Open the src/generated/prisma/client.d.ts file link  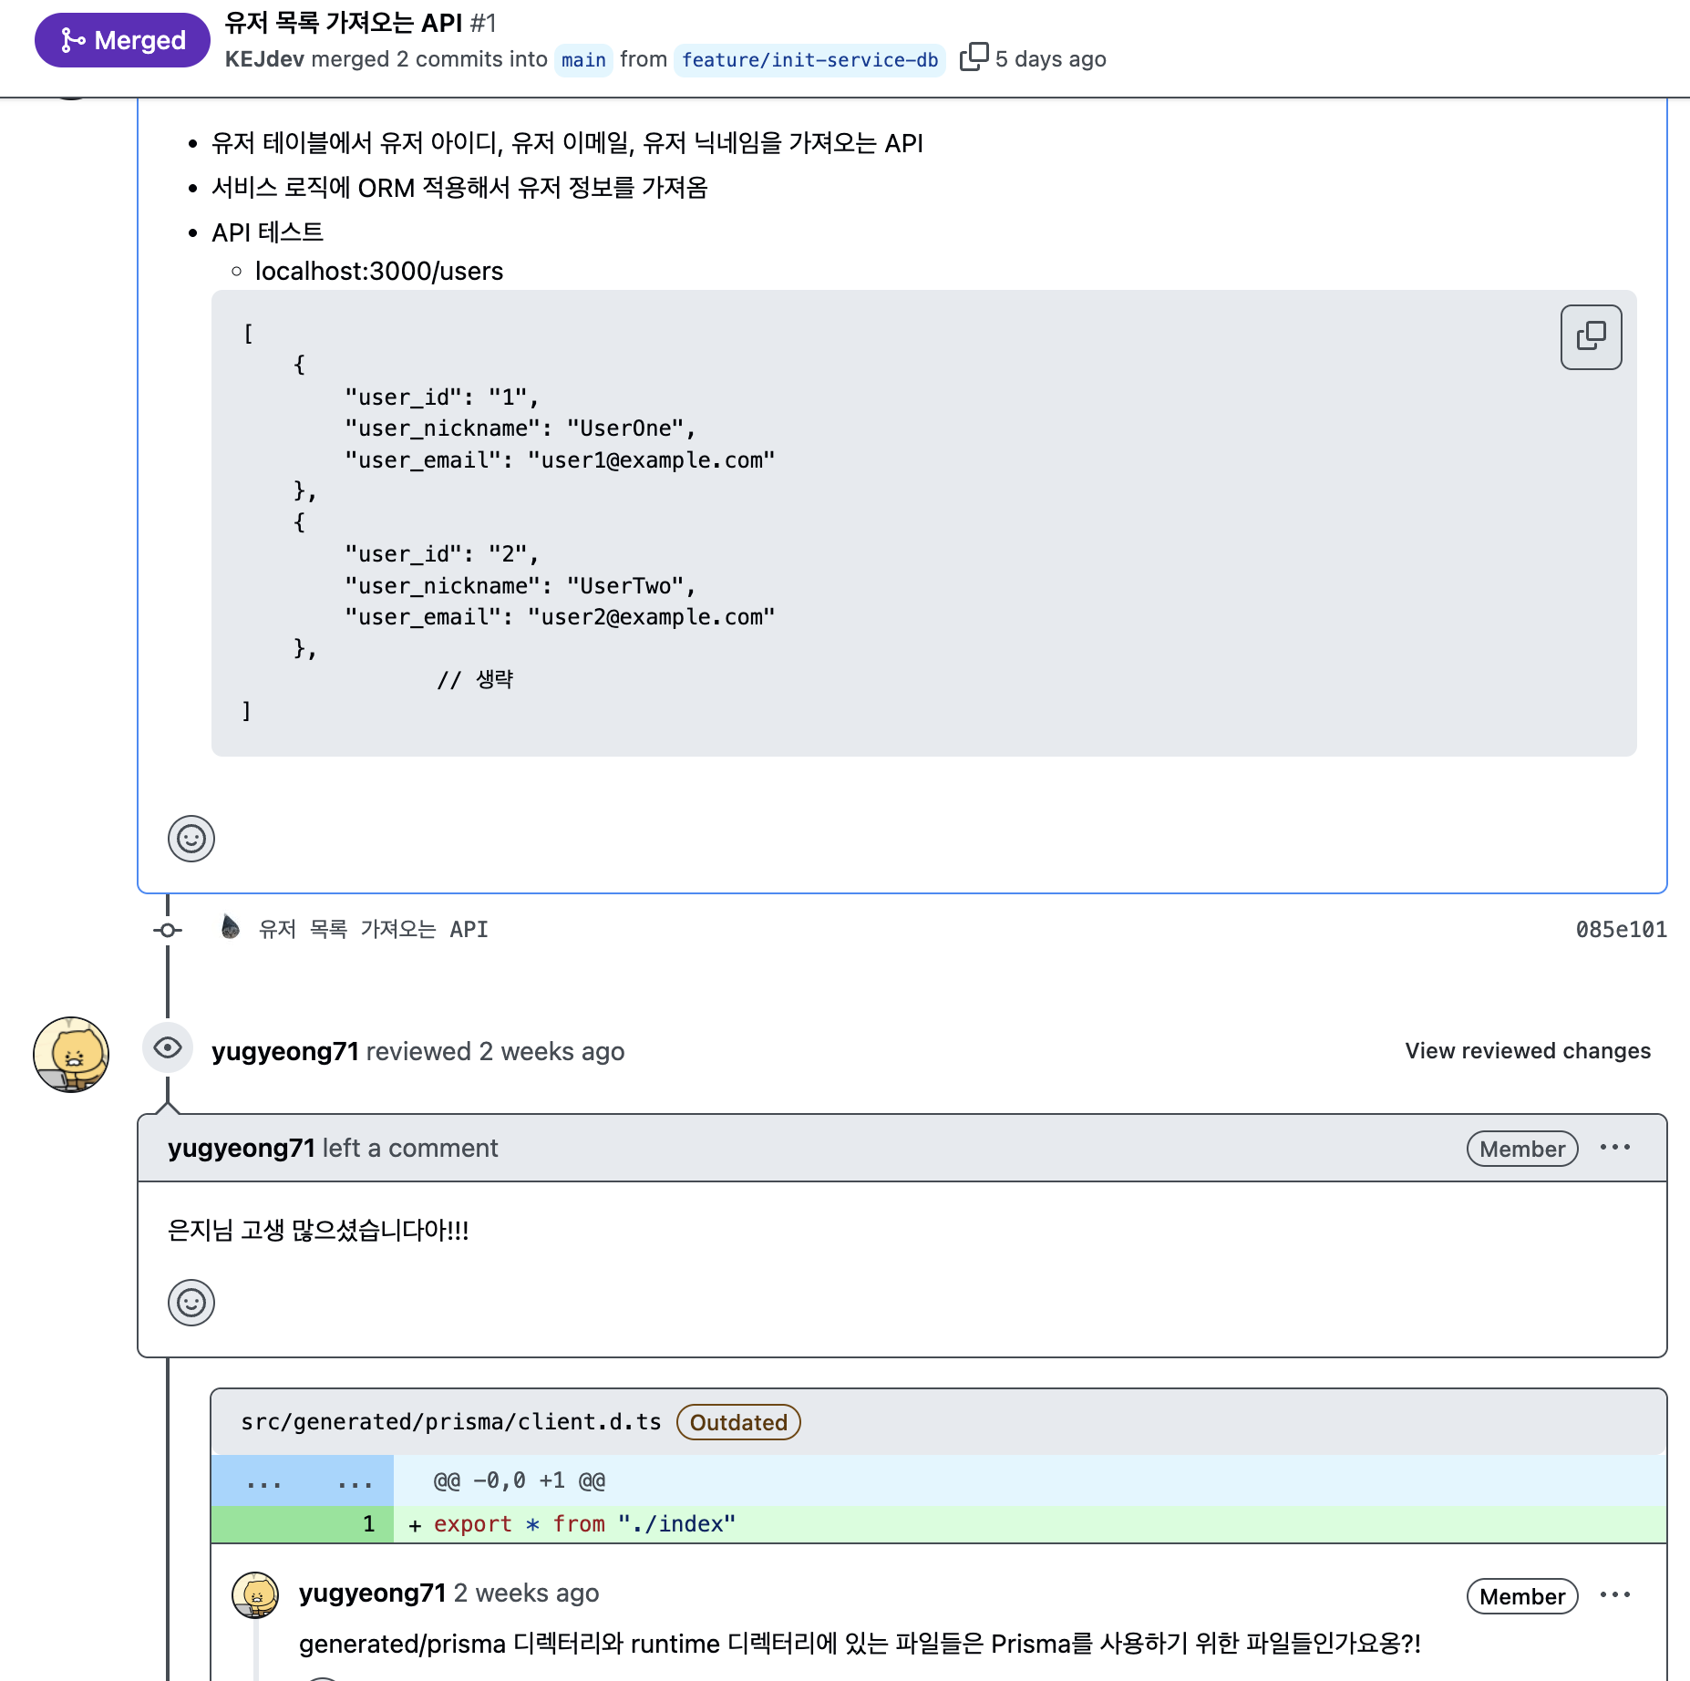click(451, 1422)
